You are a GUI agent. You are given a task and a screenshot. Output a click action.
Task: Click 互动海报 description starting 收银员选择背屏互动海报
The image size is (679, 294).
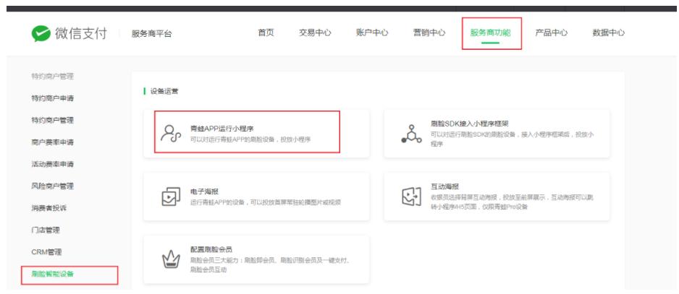(513, 202)
